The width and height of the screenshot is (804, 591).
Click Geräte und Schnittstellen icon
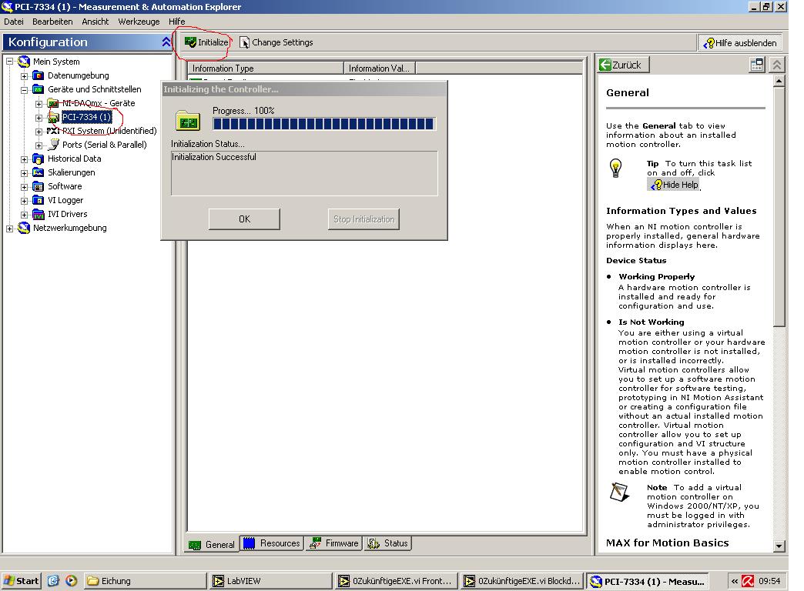[x=39, y=89]
